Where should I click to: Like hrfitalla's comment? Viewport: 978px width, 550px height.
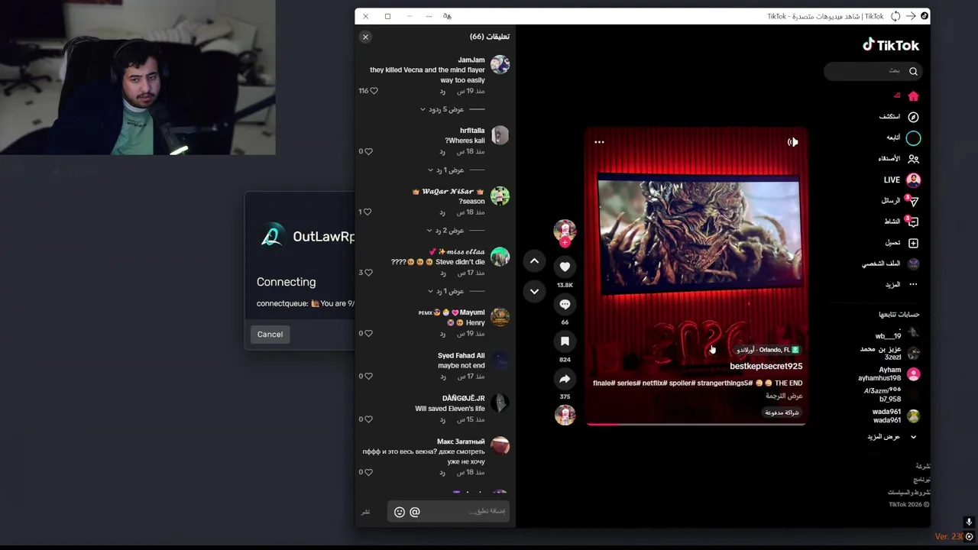pyautogui.click(x=368, y=151)
